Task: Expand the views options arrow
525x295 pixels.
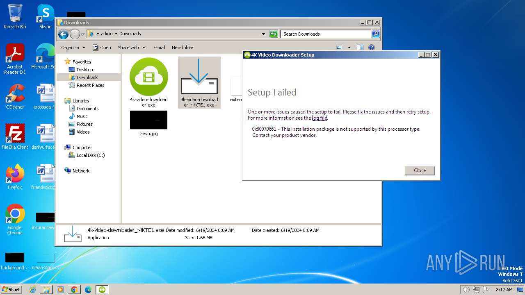Action: pos(349,48)
